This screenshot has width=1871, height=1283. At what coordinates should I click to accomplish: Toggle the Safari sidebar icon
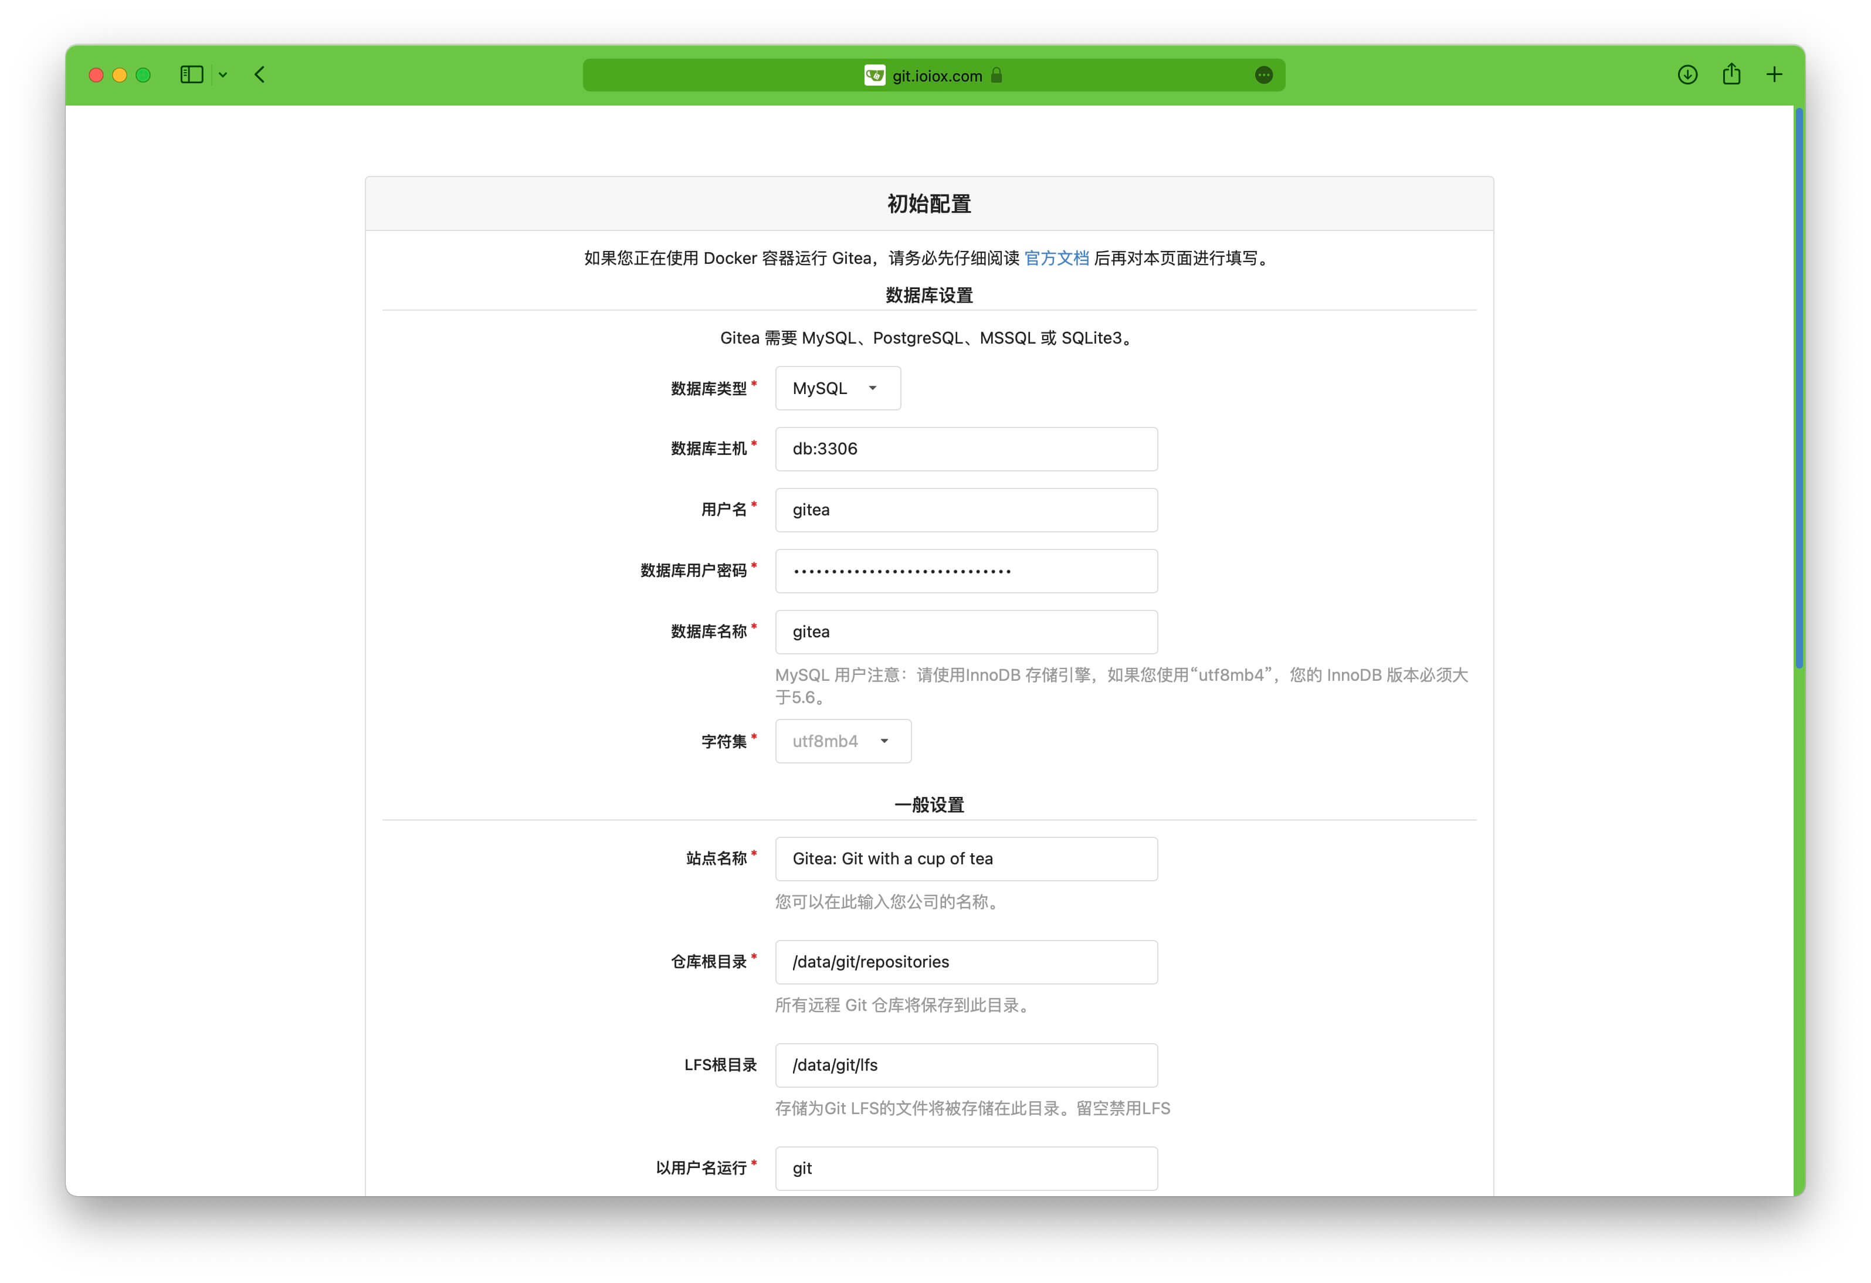pos(192,75)
